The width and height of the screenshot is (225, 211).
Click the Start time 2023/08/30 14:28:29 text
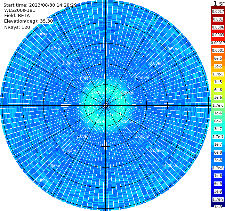pos(40,5)
